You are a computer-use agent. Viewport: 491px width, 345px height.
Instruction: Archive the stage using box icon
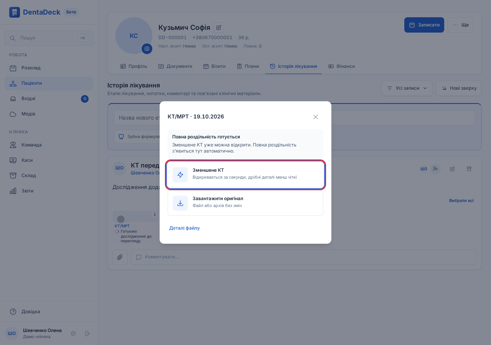pyautogui.click(x=469, y=169)
